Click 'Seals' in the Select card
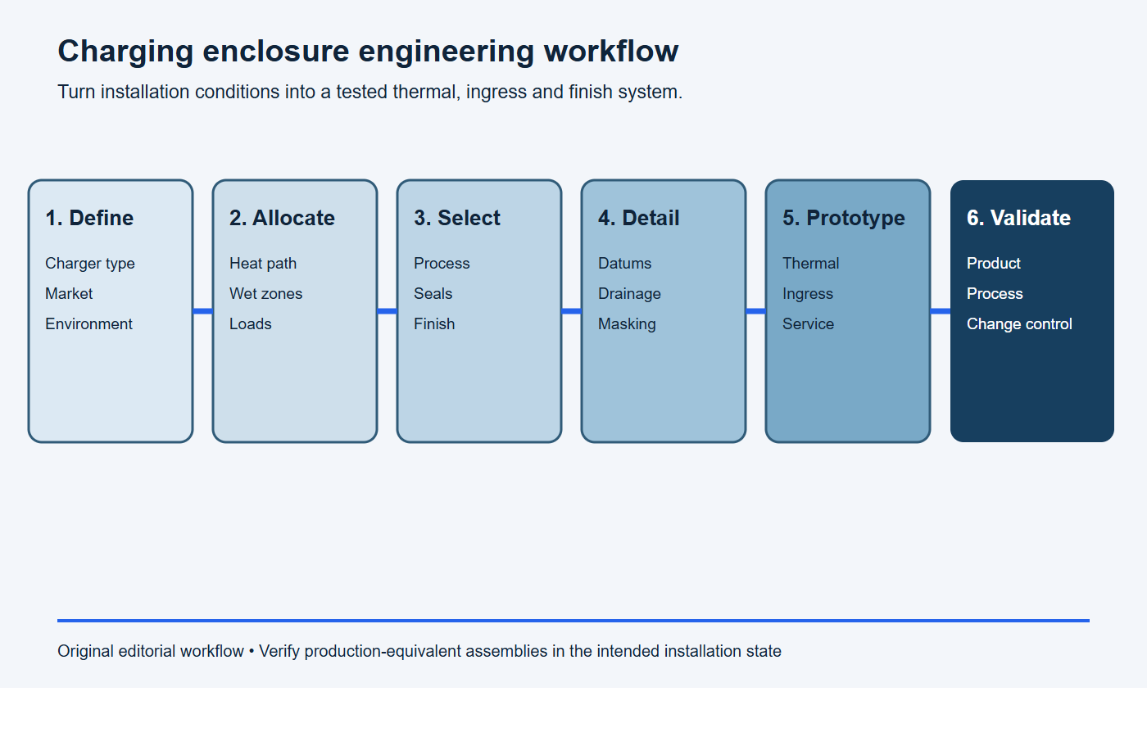The width and height of the screenshot is (1147, 737). tap(433, 293)
